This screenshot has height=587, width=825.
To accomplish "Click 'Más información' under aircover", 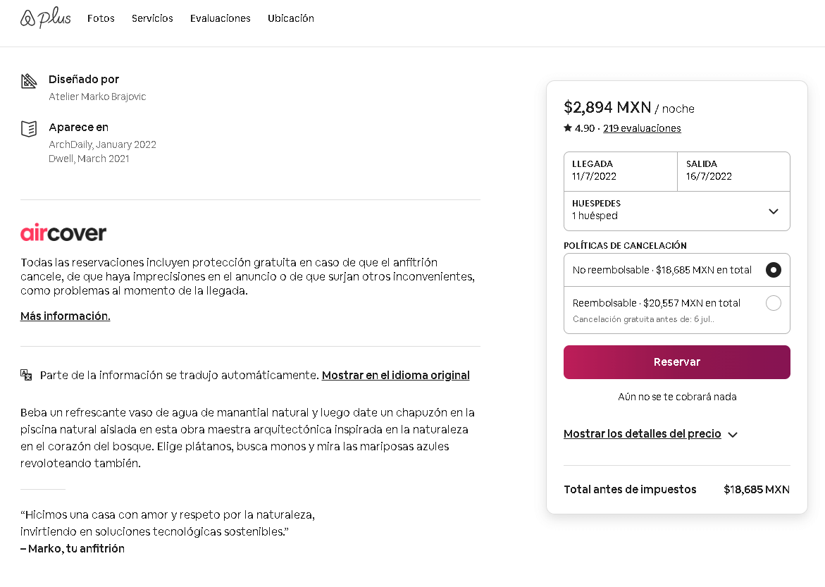I will [x=66, y=316].
